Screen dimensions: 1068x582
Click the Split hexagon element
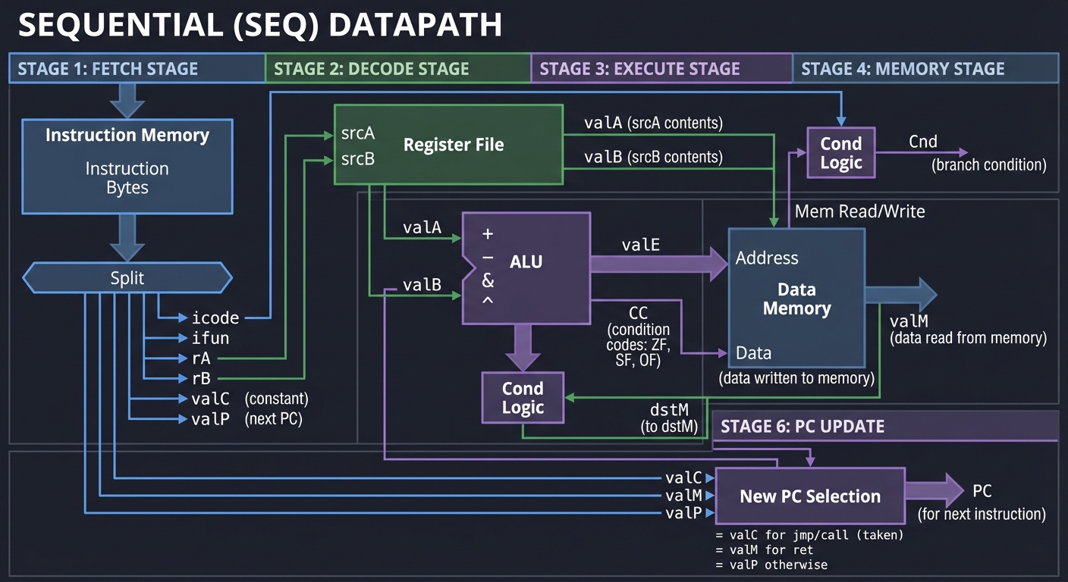(x=127, y=278)
